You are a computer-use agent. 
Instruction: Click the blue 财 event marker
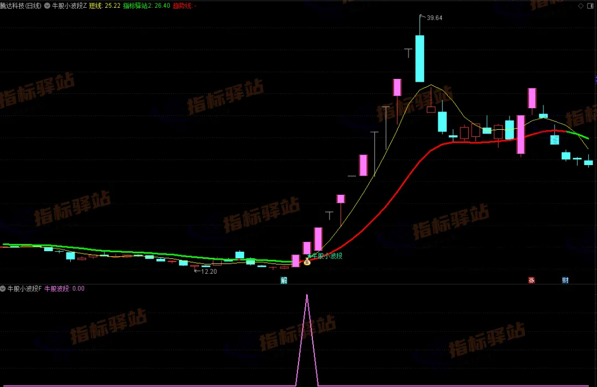(x=565, y=280)
